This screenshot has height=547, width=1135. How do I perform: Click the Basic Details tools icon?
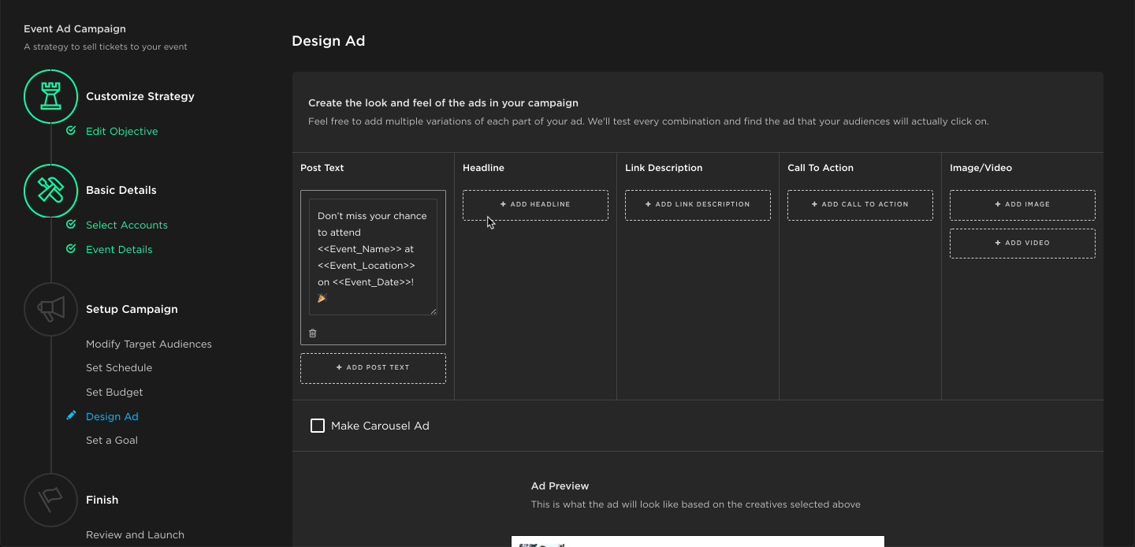click(x=50, y=191)
